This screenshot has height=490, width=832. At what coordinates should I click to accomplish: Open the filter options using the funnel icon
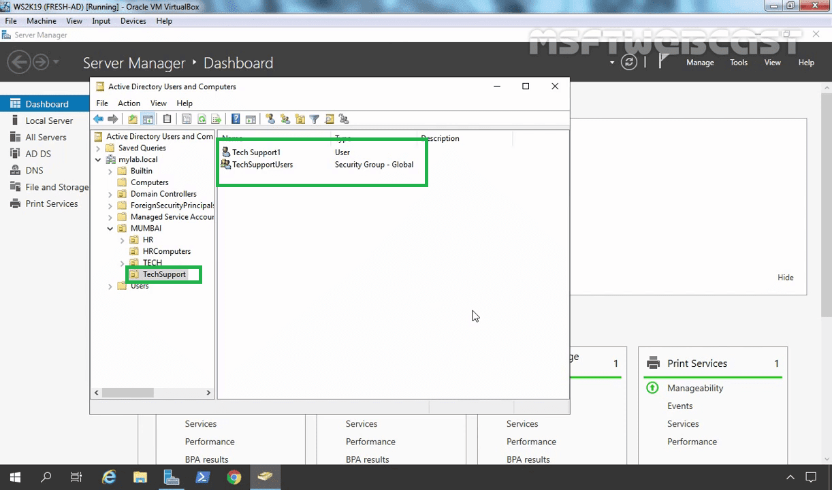pos(314,119)
